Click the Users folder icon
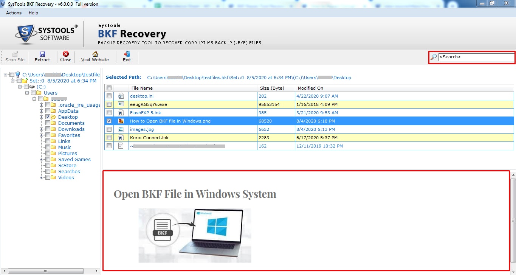The width and height of the screenshot is (516, 275). [x=39, y=93]
